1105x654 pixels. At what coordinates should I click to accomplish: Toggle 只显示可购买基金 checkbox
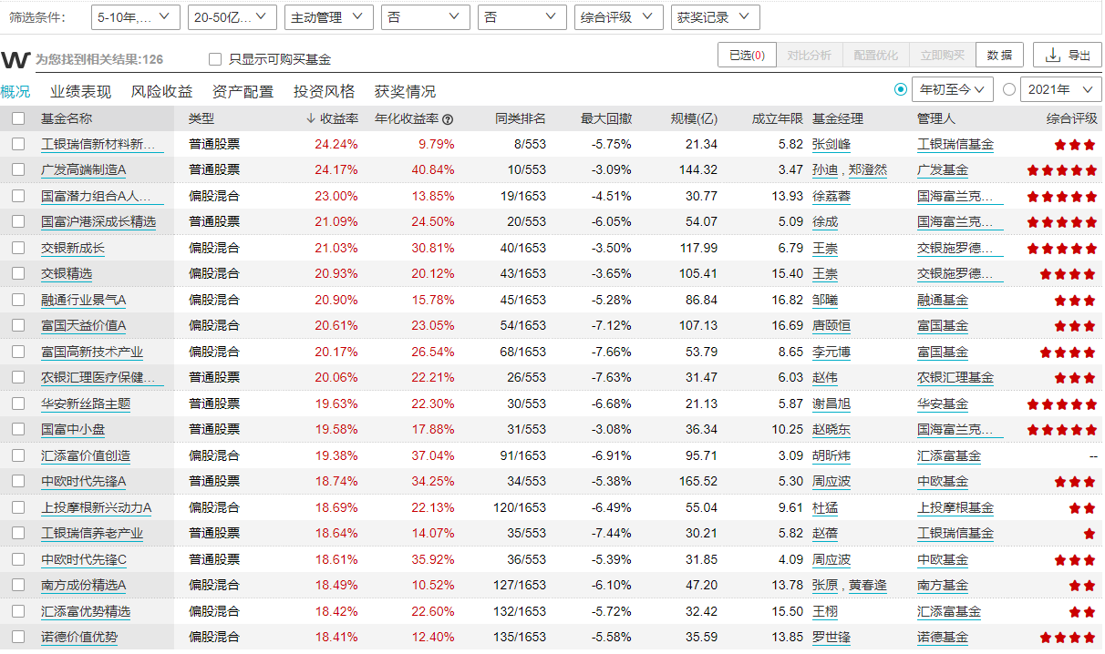tap(215, 59)
